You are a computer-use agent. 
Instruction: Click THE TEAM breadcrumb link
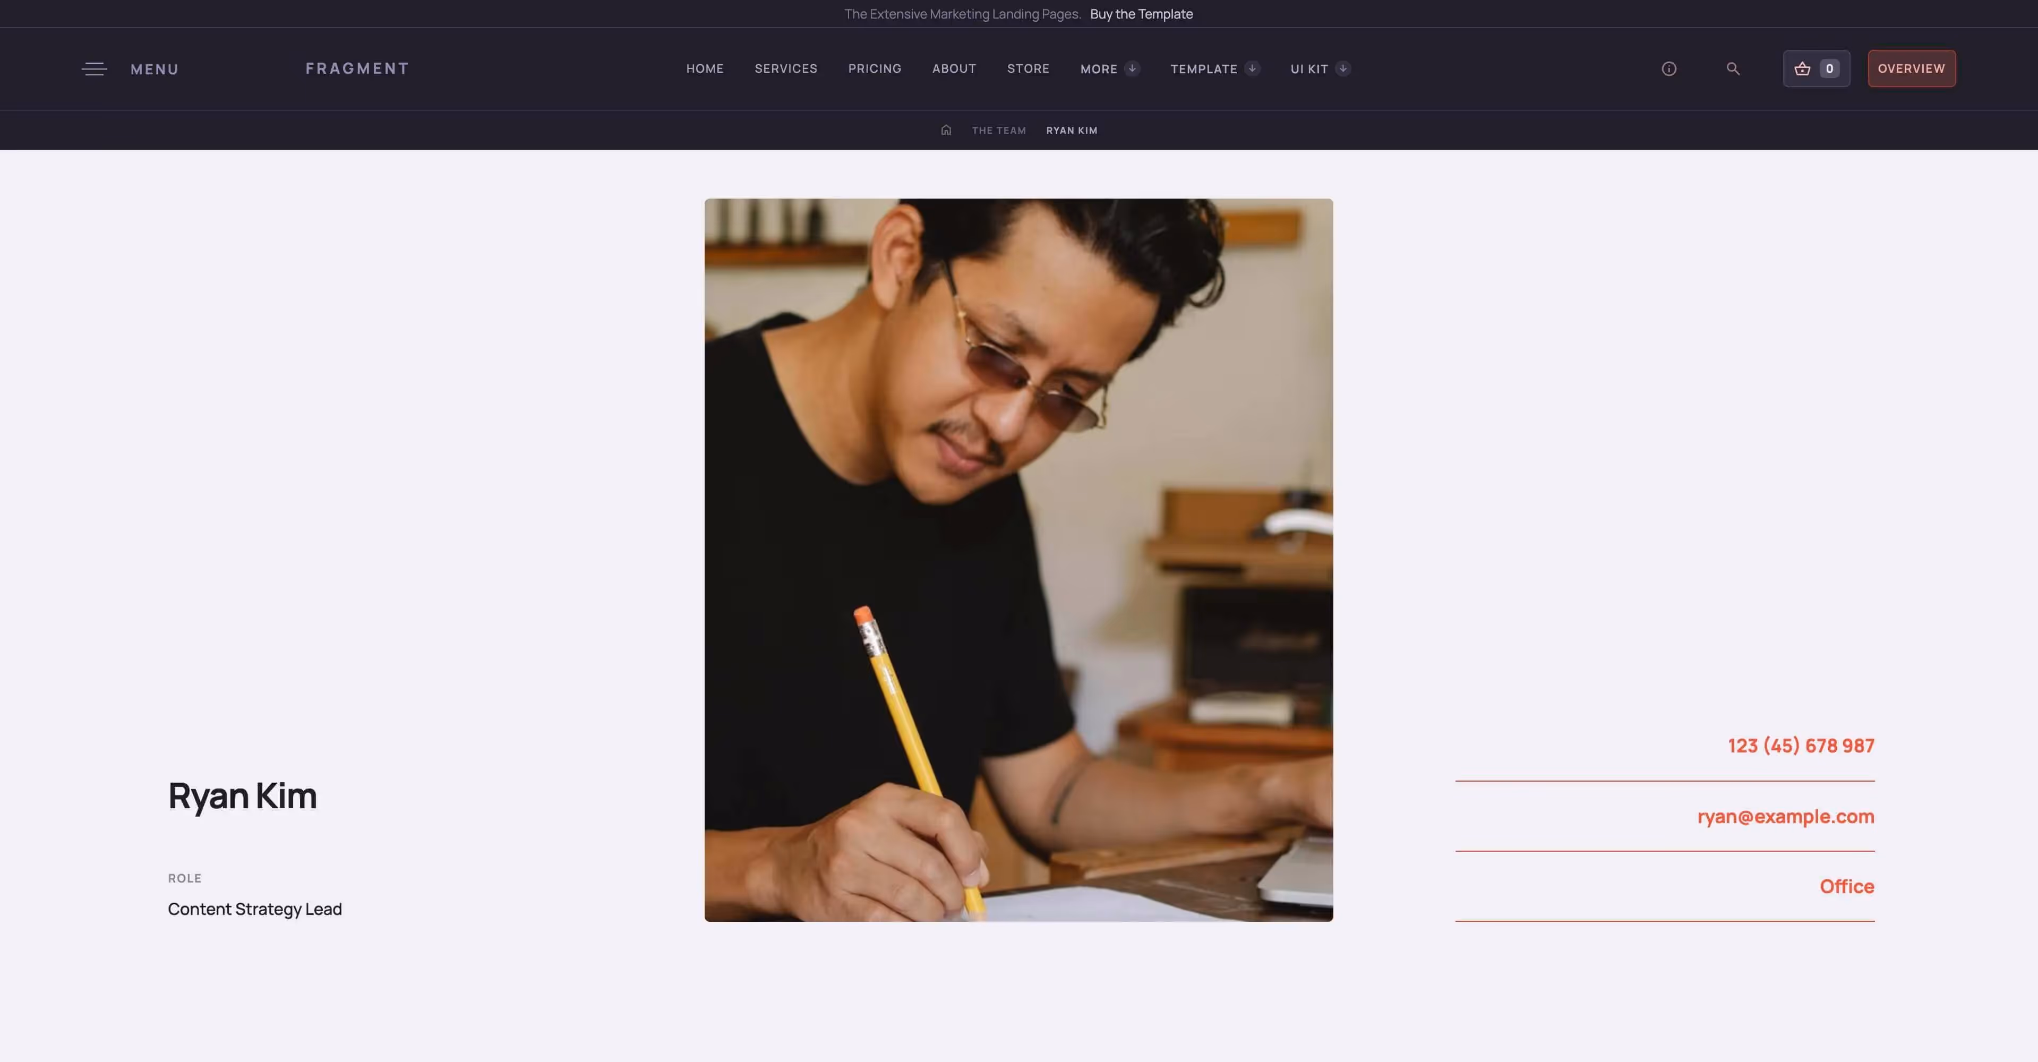pyautogui.click(x=998, y=131)
